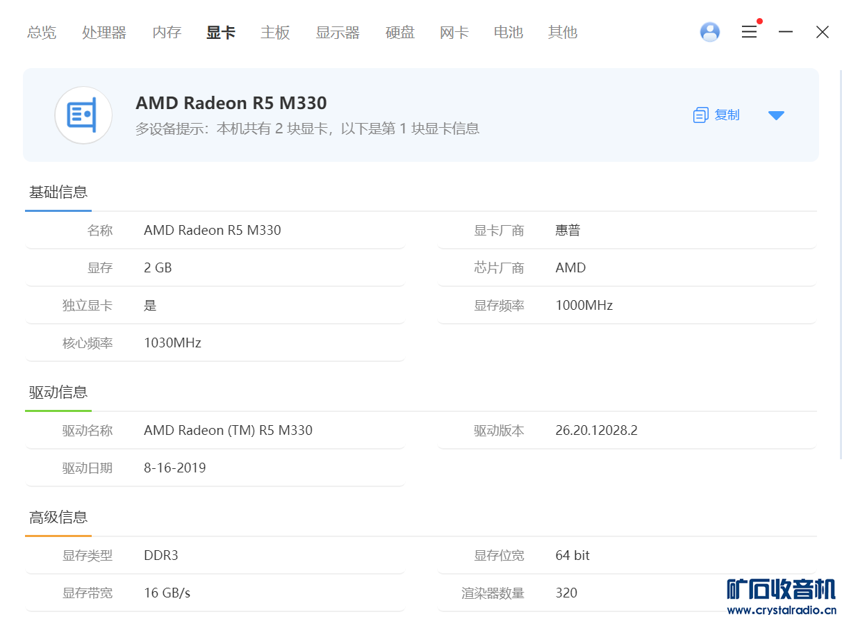The width and height of the screenshot is (842, 619).
Task: Click the graphics card device icon
Action: [83, 115]
